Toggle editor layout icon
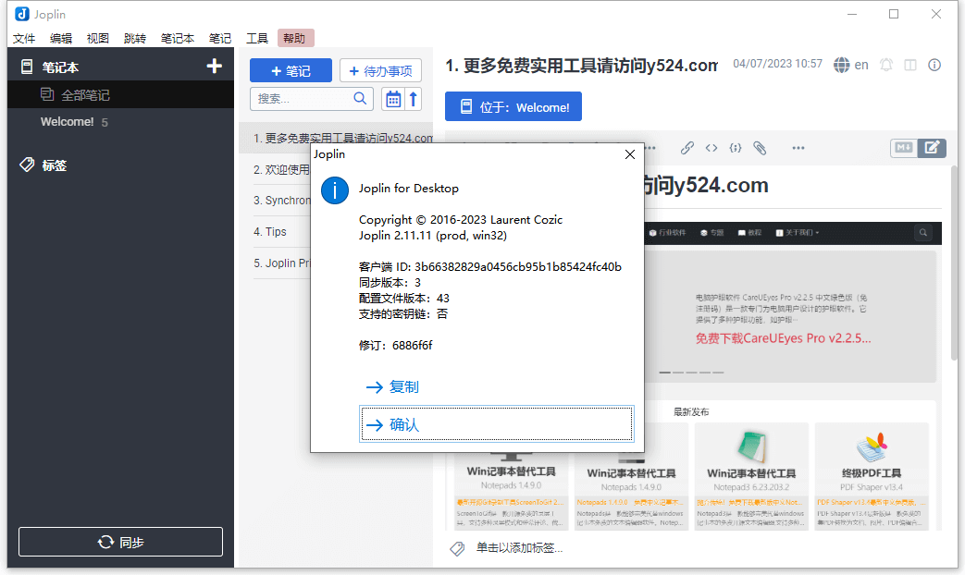Viewport: 965px width, 575px height. point(910,65)
